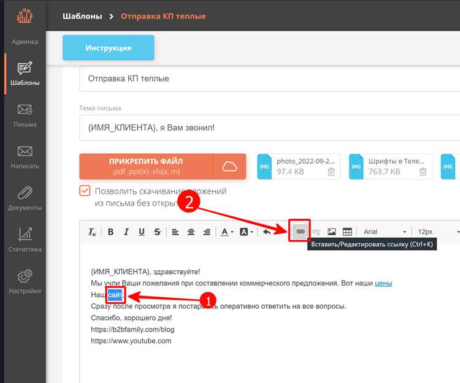
Task: Click Insert/Edit link icon
Action: click(300, 232)
